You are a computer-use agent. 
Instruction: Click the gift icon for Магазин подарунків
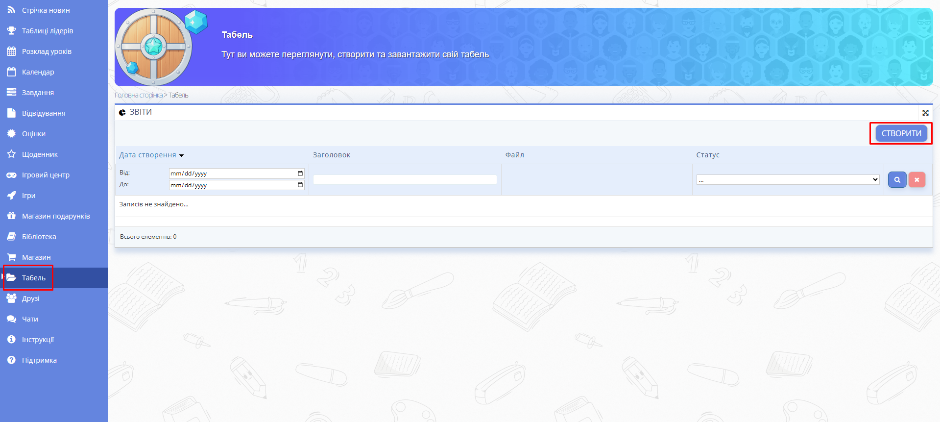[11, 216]
